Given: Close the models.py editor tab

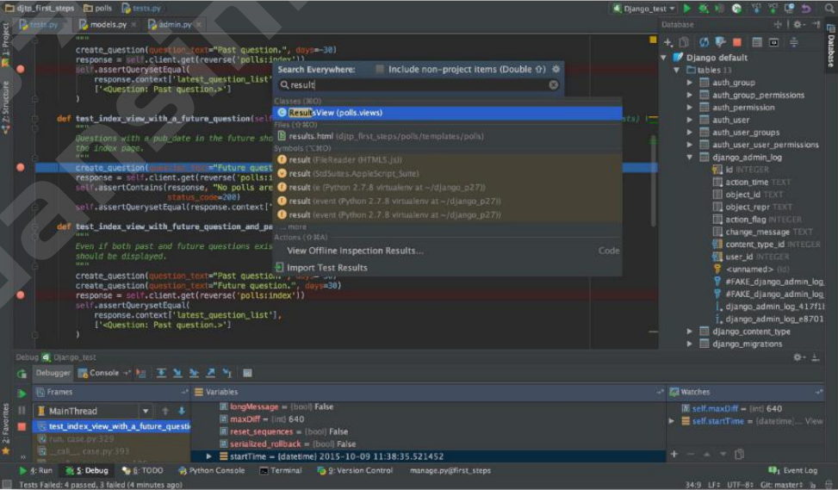Looking at the screenshot, I should (x=133, y=25).
